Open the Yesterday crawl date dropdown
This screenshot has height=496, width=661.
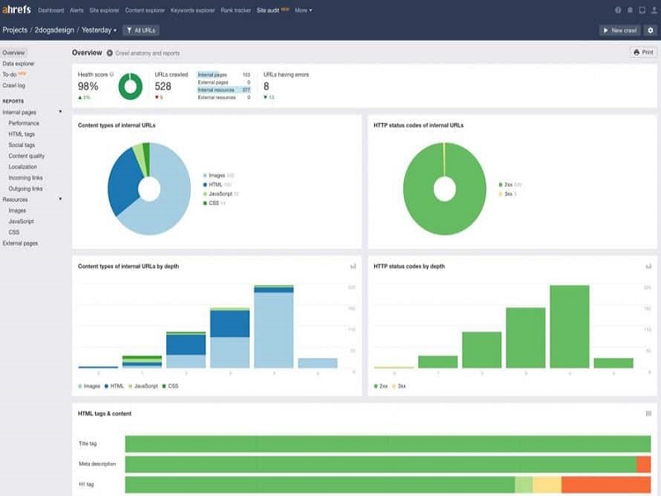[x=99, y=31]
